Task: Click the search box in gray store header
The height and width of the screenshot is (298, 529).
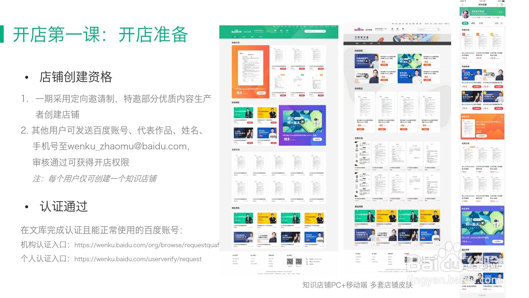Action: point(428,29)
